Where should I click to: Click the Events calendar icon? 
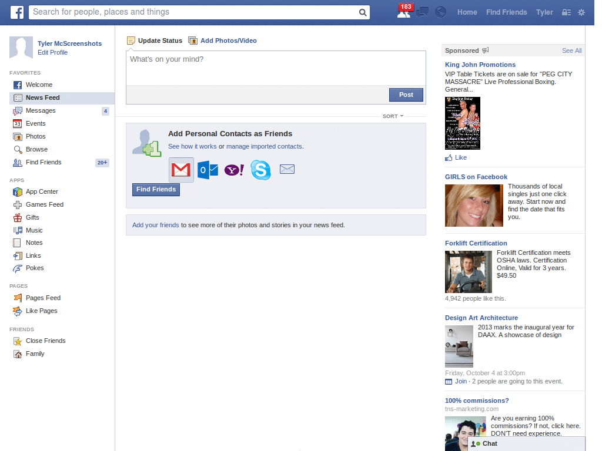click(x=17, y=123)
